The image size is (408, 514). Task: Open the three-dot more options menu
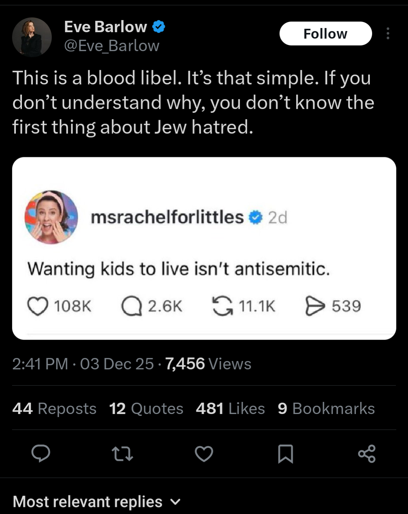point(388,34)
